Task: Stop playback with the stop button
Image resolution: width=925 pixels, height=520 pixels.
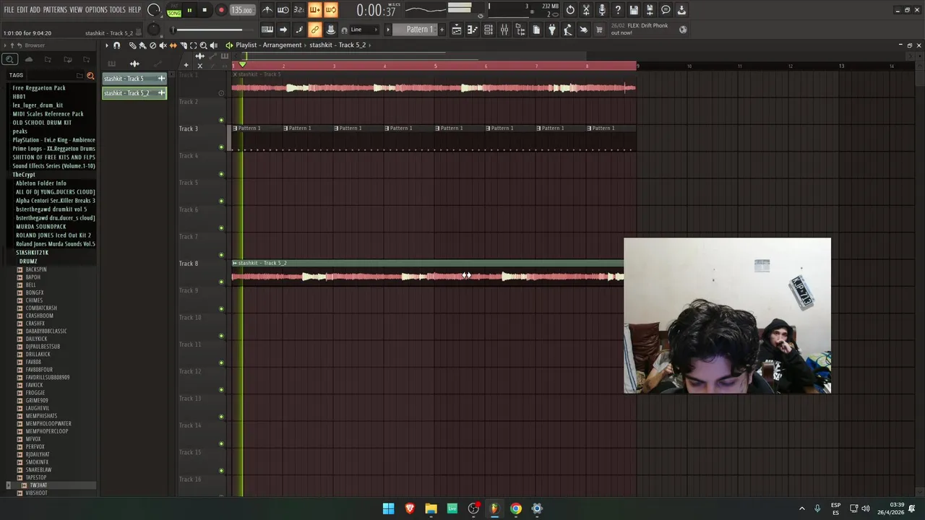Action: (205, 10)
